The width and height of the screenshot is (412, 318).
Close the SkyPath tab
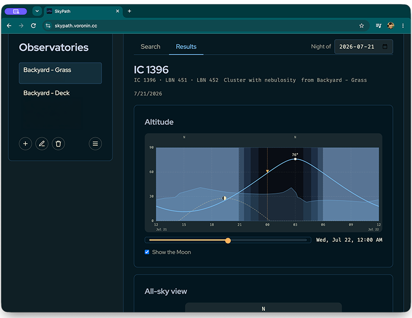click(117, 11)
